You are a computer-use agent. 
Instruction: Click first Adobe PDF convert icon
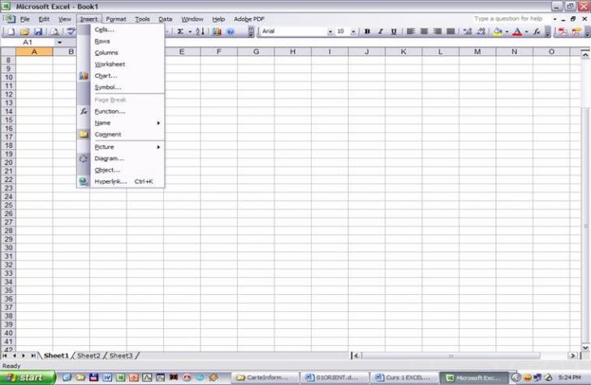[563, 32]
